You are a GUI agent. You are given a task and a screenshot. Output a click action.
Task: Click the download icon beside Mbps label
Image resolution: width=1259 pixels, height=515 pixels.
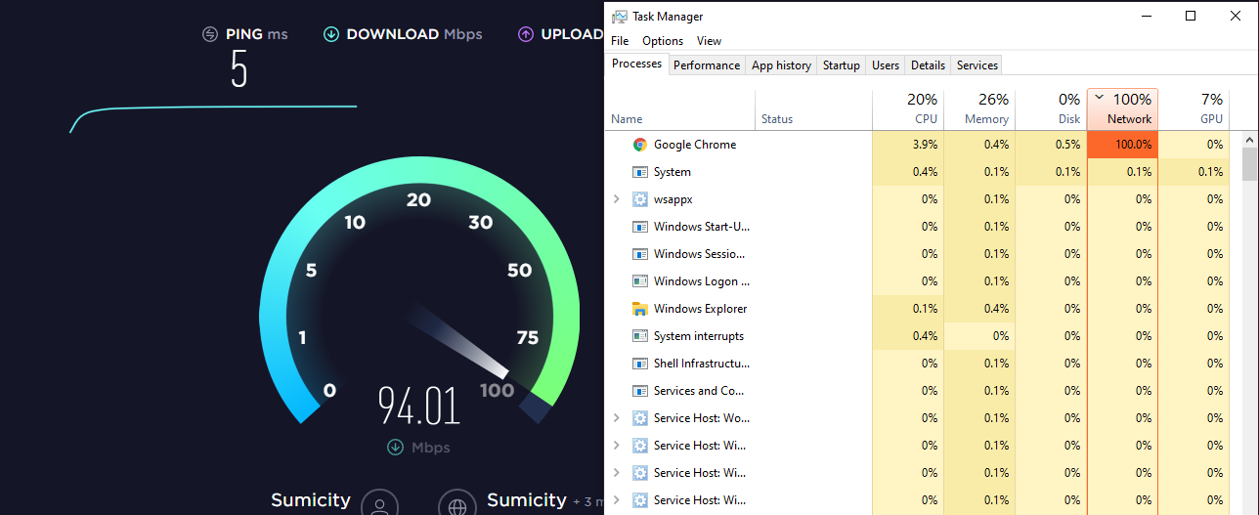tap(395, 448)
